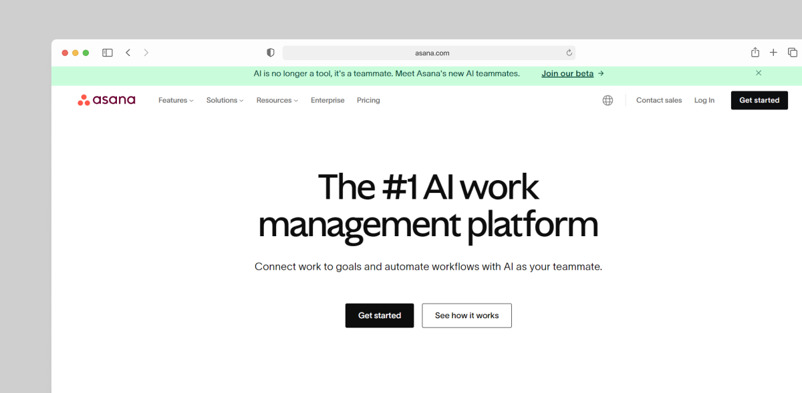Viewport: 802px width, 393px height.
Task: Show the tab overview
Action: tap(793, 53)
